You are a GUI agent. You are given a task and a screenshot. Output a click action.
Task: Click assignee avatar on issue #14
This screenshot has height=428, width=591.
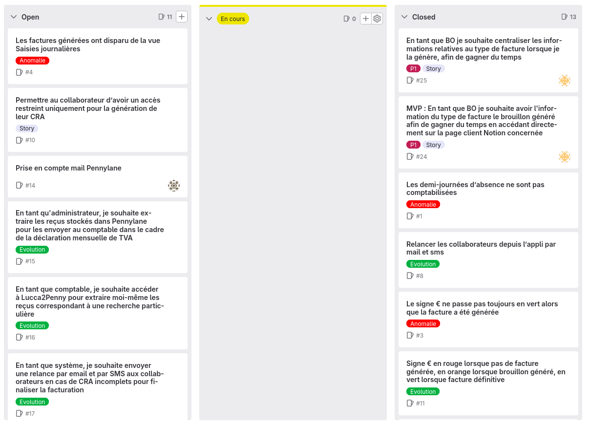[x=174, y=186]
